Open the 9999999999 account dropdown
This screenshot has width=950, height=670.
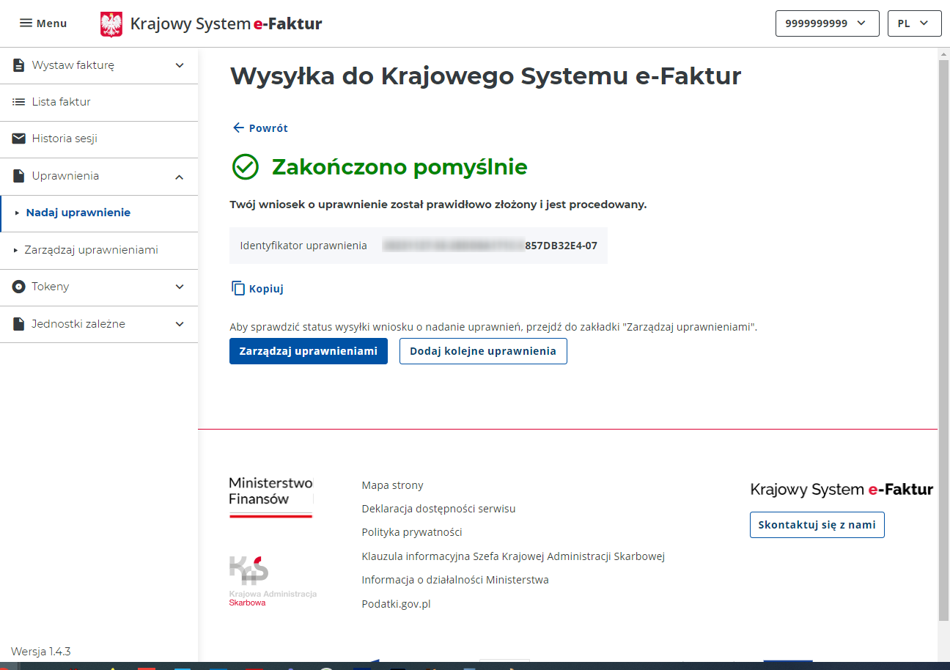coord(827,23)
